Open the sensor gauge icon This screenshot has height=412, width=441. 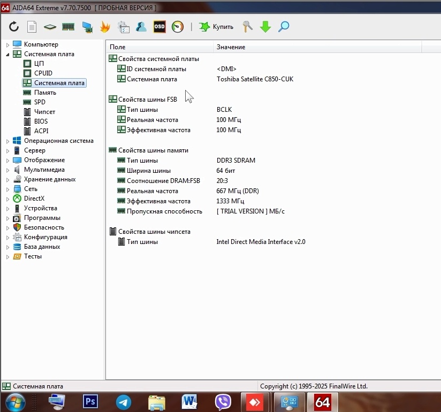(x=178, y=27)
